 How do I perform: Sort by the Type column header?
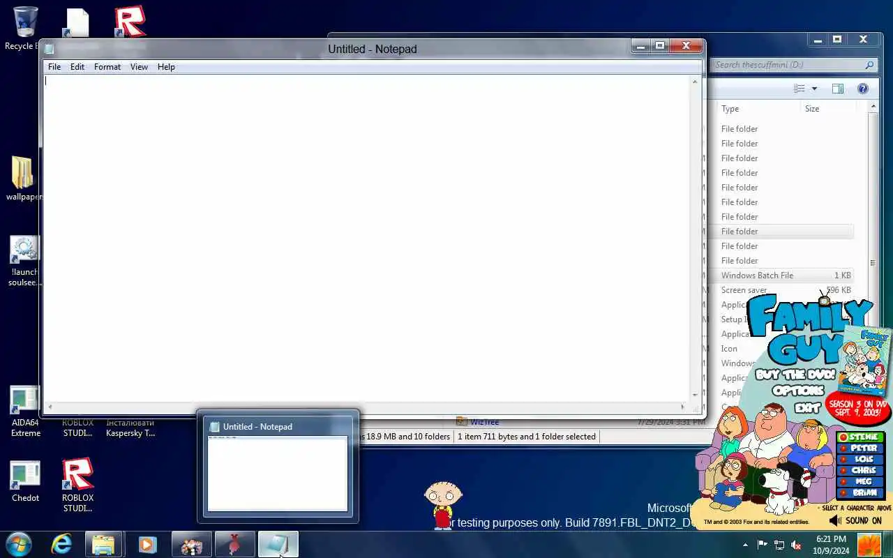(x=730, y=109)
